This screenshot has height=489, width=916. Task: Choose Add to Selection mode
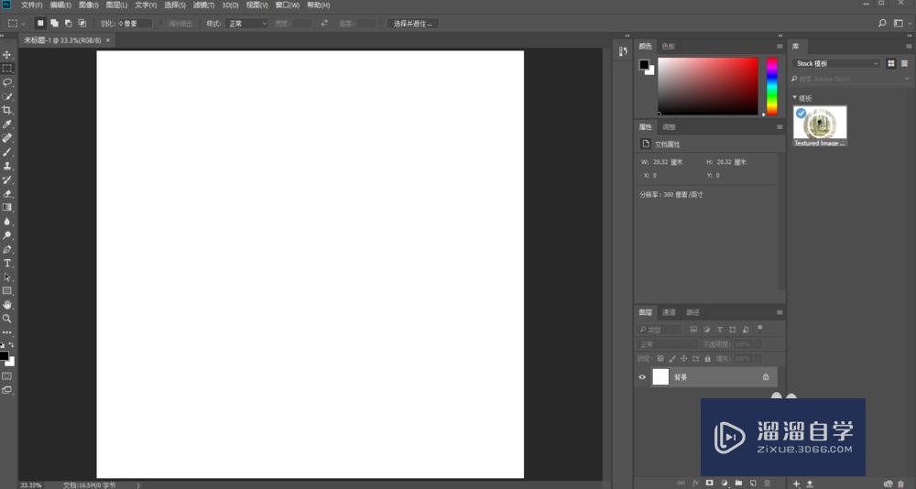pos(54,24)
